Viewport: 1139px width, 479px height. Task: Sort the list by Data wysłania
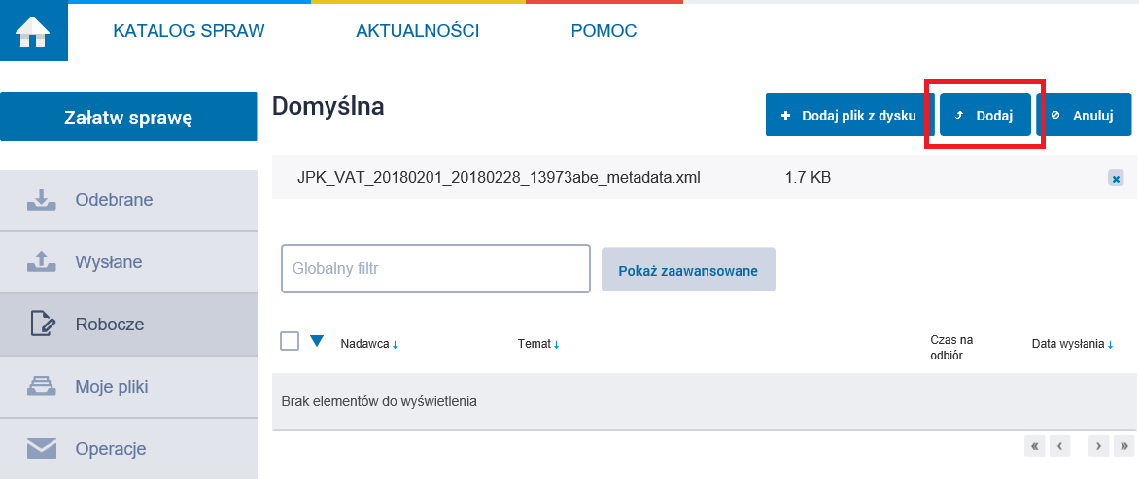tap(1073, 345)
